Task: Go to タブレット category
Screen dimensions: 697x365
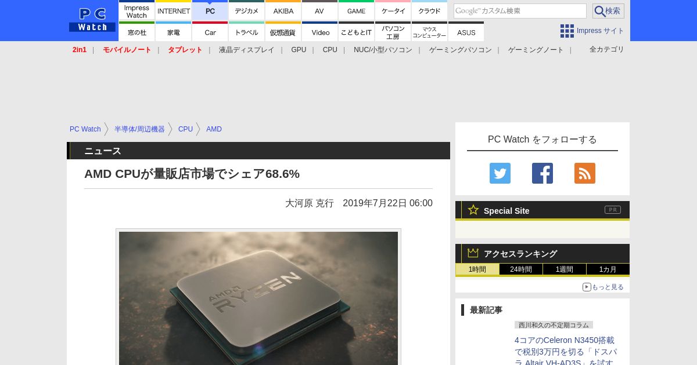Action: coord(185,50)
